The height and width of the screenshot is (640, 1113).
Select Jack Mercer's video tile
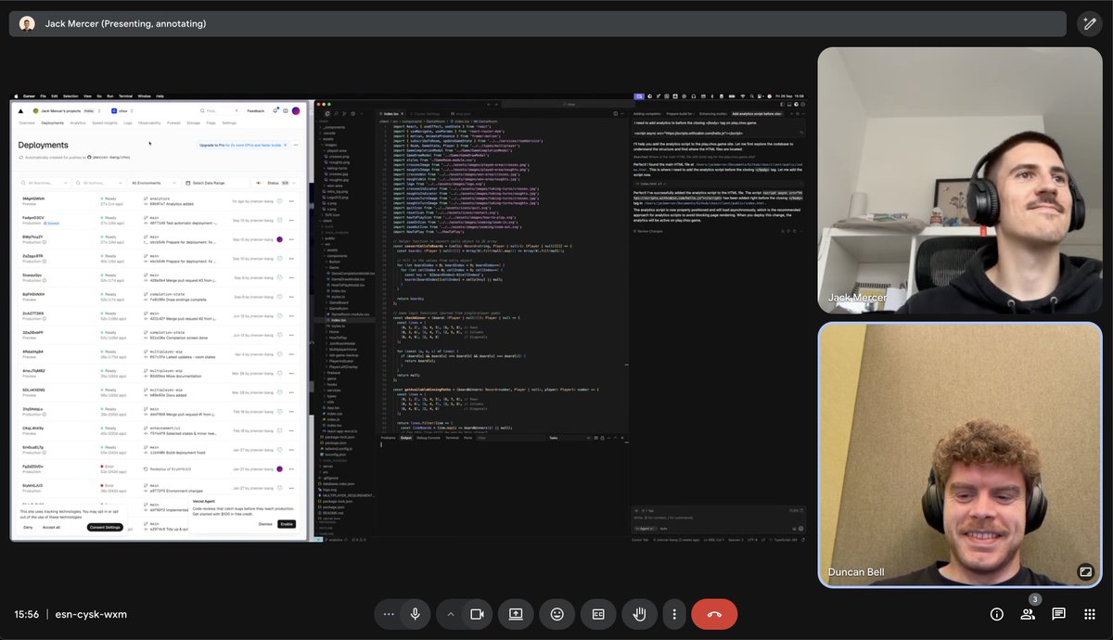coord(960,180)
